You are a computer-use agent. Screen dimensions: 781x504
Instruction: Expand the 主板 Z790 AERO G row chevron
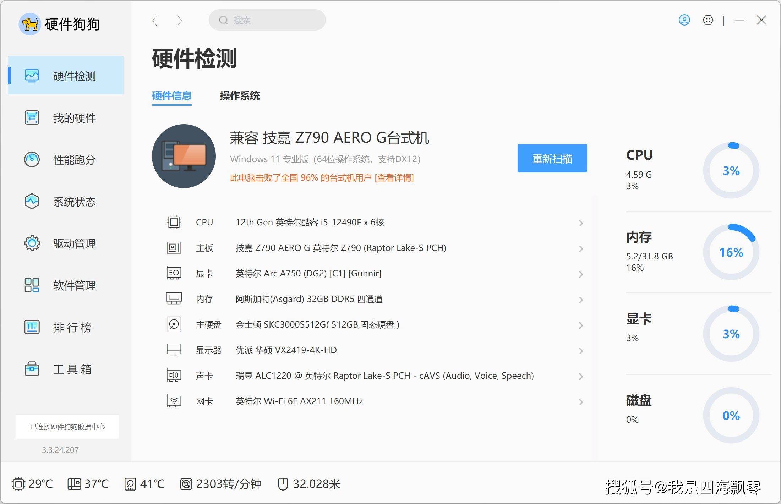[581, 248]
